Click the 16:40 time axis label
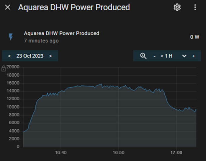The height and width of the screenshot is (161, 206). coord(61,153)
